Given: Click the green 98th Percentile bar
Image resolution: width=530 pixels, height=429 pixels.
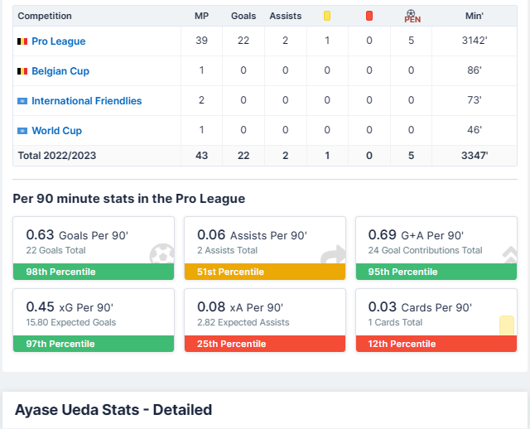Looking at the screenshot, I should [x=94, y=272].
